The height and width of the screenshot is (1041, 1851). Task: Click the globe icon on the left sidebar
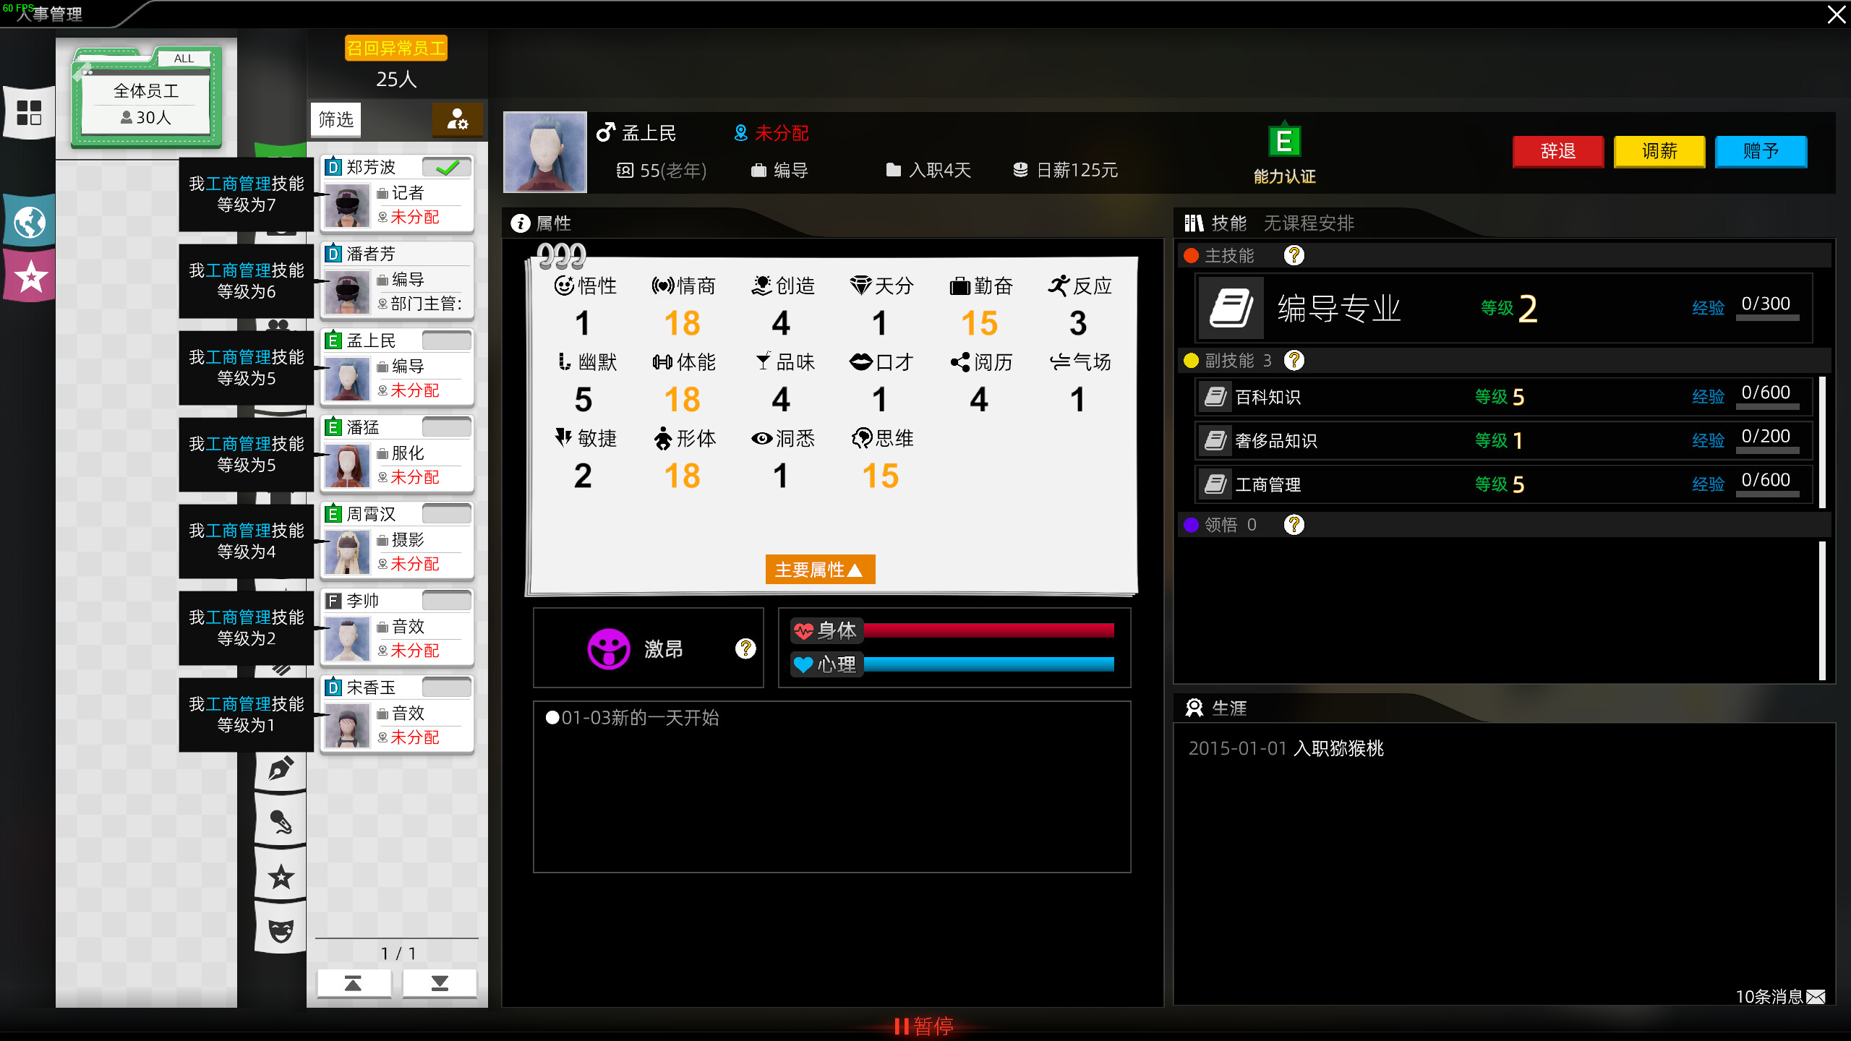(29, 220)
